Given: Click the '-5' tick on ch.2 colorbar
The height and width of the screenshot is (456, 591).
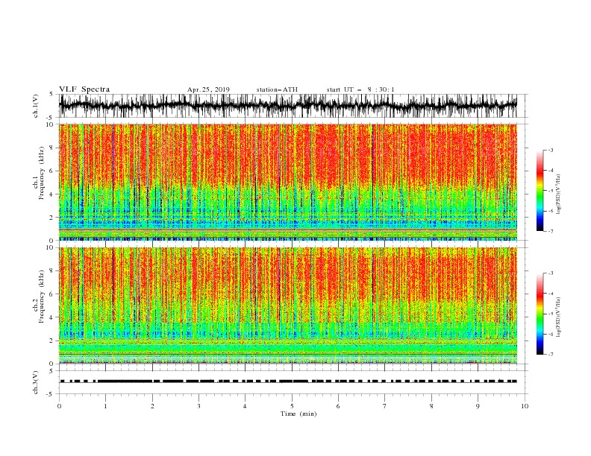Looking at the screenshot, I should [551, 314].
